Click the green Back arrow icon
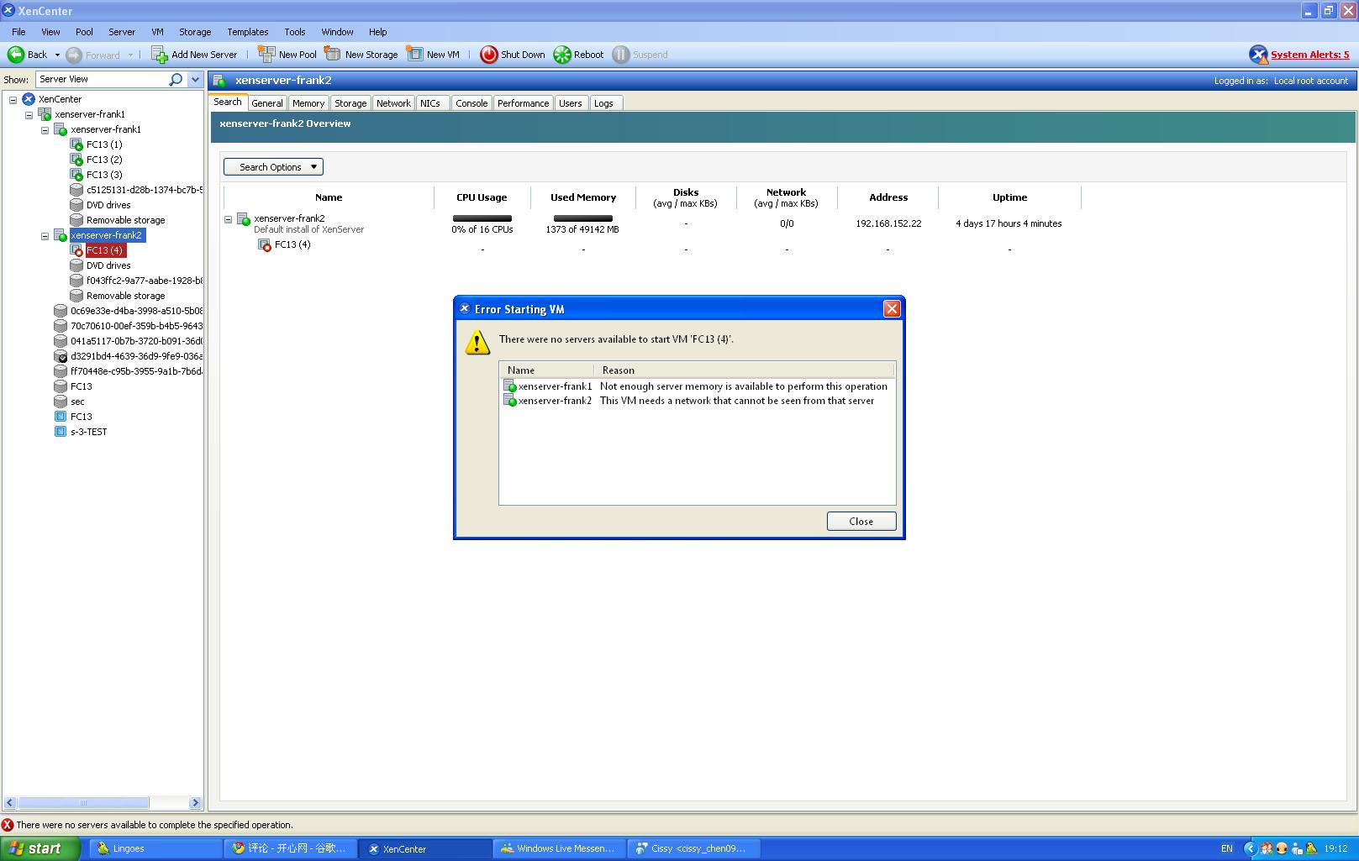 click(x=16, y=55)
